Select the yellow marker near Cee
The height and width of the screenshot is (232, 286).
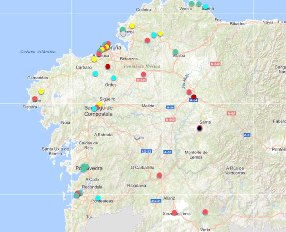tap(41, 91)
